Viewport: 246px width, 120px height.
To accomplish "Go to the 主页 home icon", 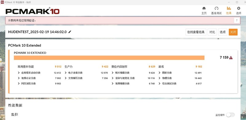I will pos(204,9).
